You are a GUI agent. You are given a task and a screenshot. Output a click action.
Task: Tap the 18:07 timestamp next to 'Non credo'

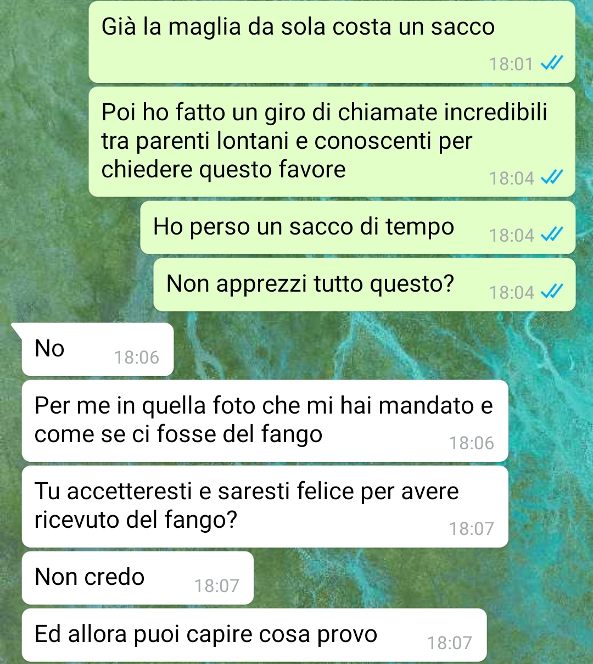[x=217, y=586]
